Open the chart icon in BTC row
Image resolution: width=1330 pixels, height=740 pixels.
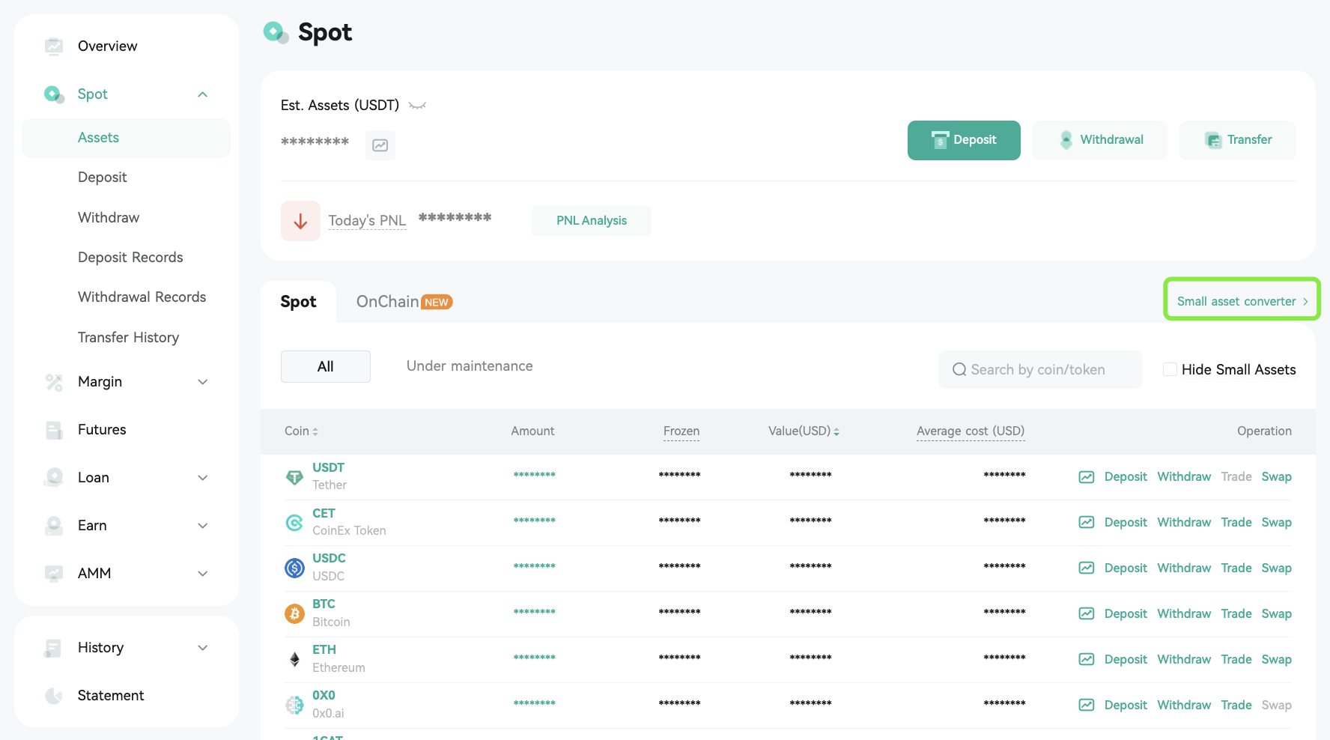pyautogui.click(x=1087, y=614)
